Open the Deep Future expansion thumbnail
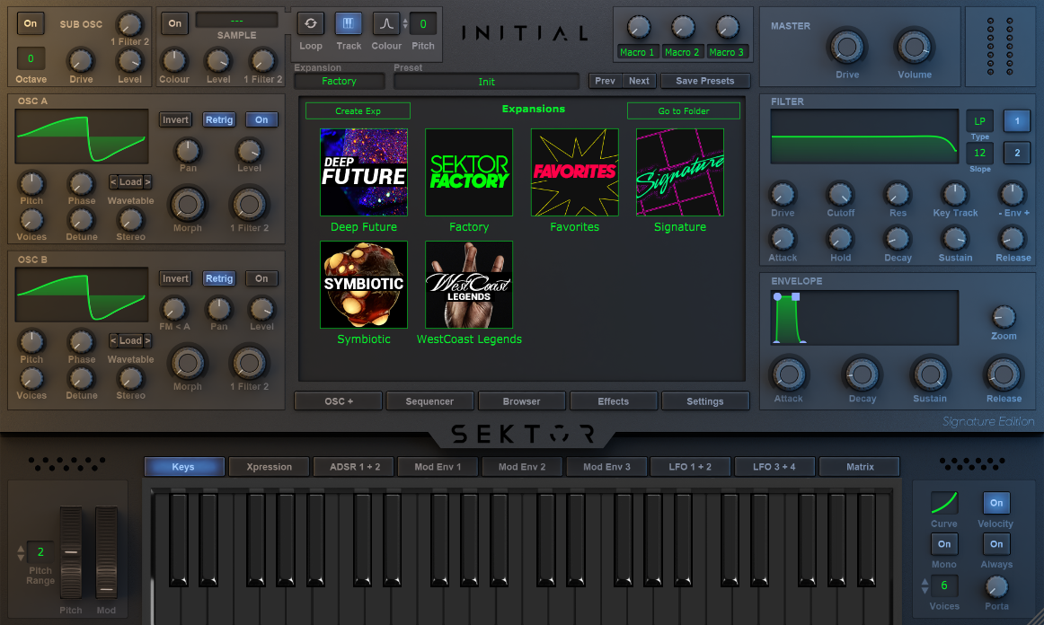Viewport: 1044px width, 625px height. (364, 172)
